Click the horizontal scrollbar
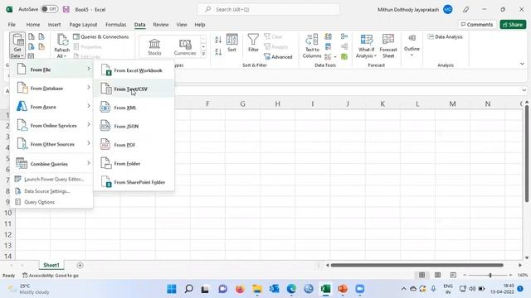 click(x=417, y=265)
